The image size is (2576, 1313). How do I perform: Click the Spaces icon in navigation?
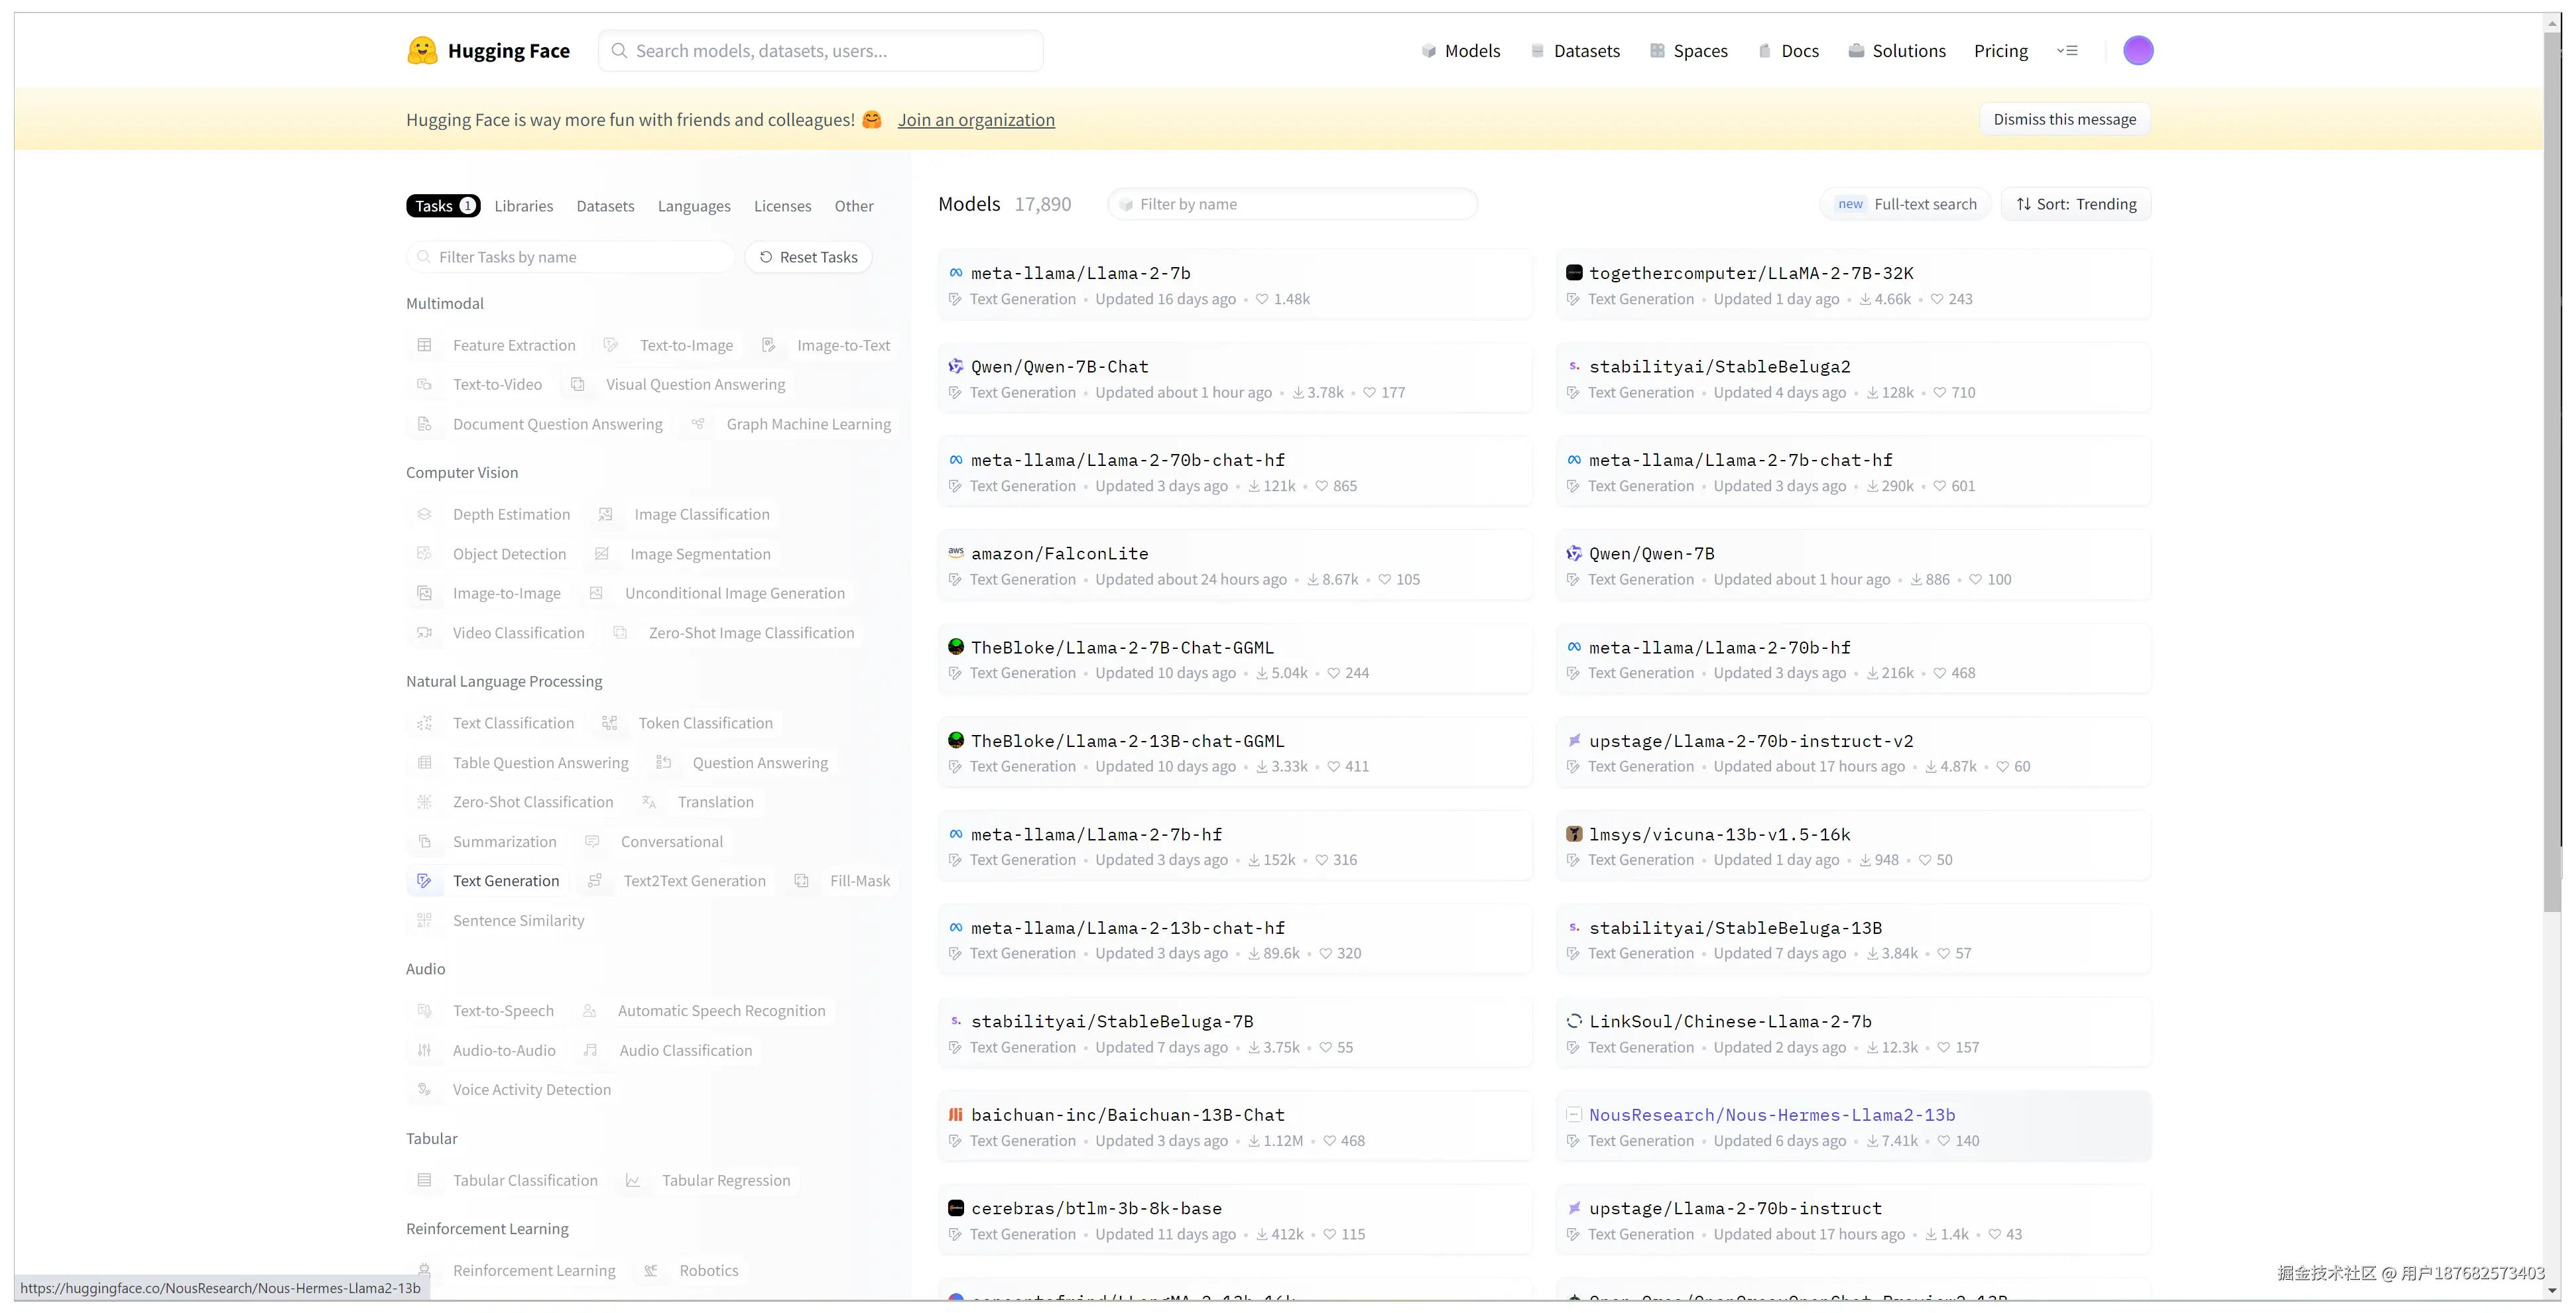[1657, 51]
